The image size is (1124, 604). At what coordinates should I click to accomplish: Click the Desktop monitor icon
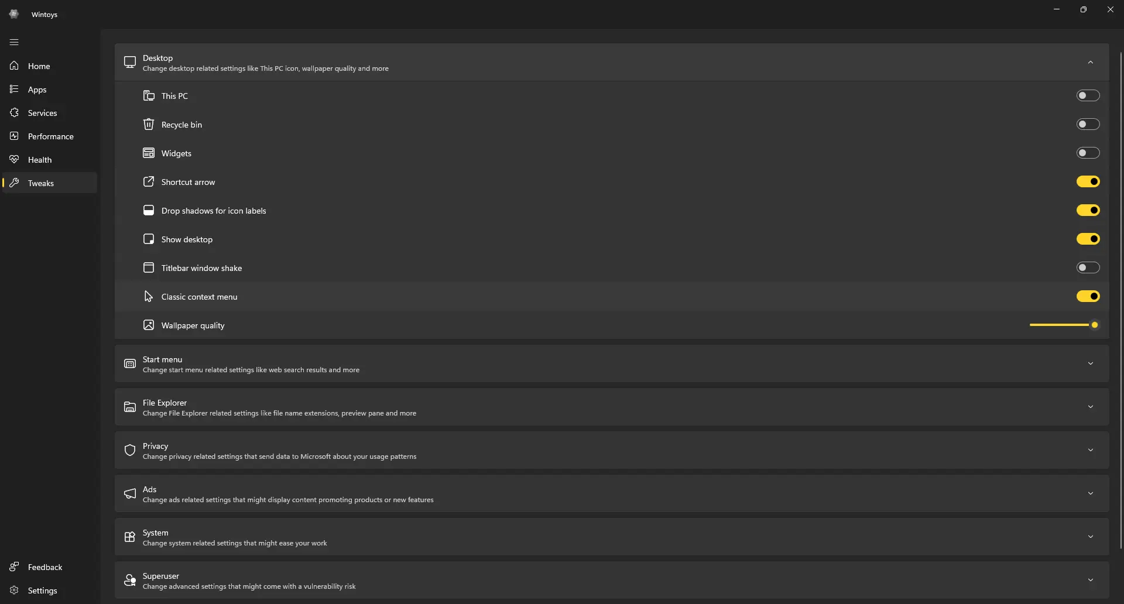(x=130, y=62)
